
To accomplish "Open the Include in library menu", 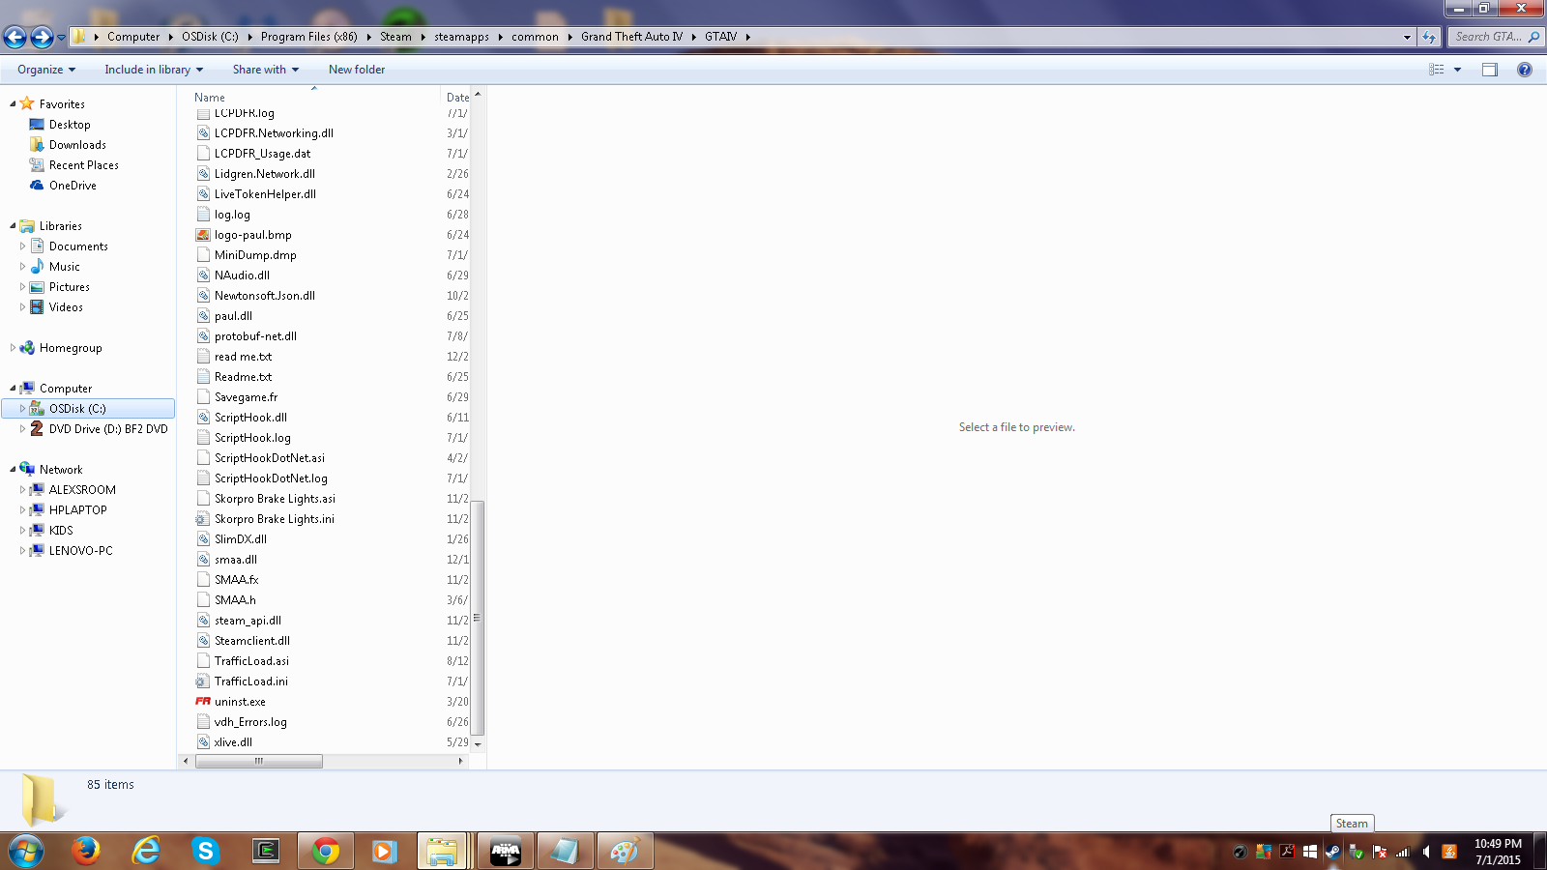I will pos(154,70).
